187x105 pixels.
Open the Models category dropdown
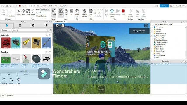pos(6,30)
